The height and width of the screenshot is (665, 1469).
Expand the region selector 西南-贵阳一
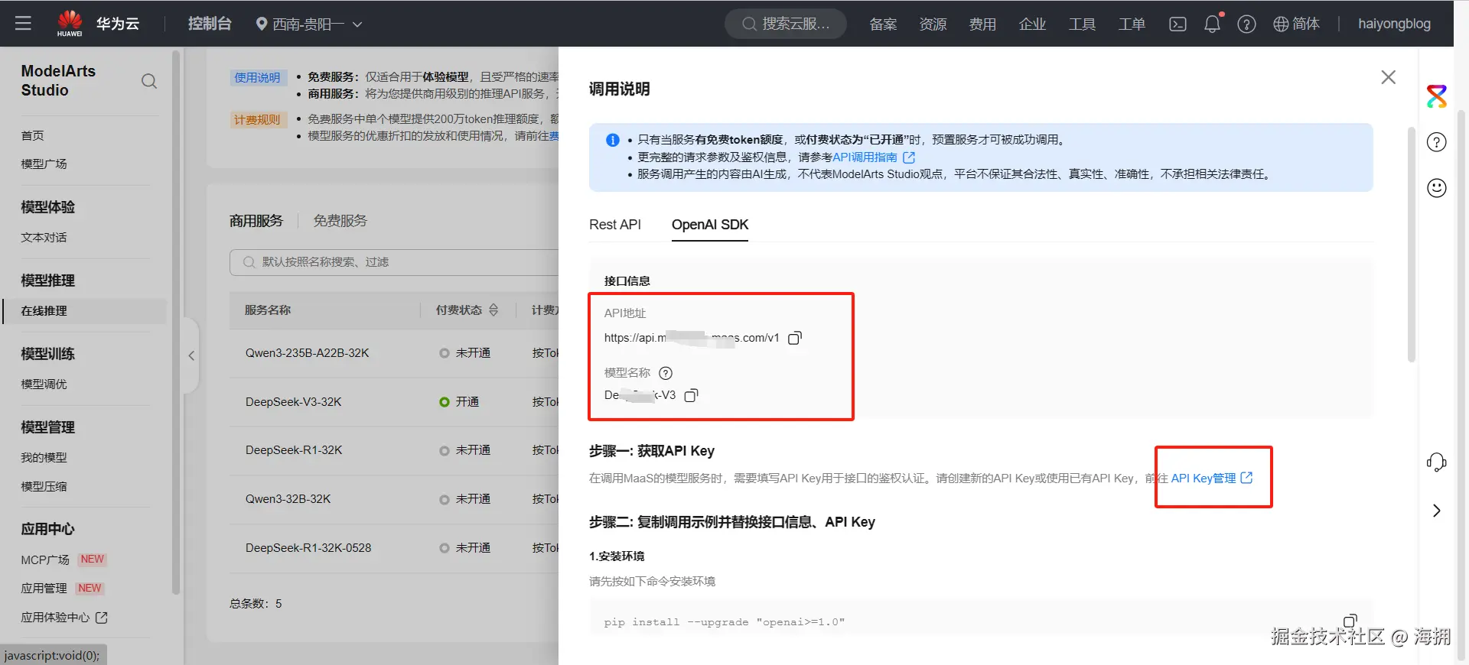pos(309,24)
